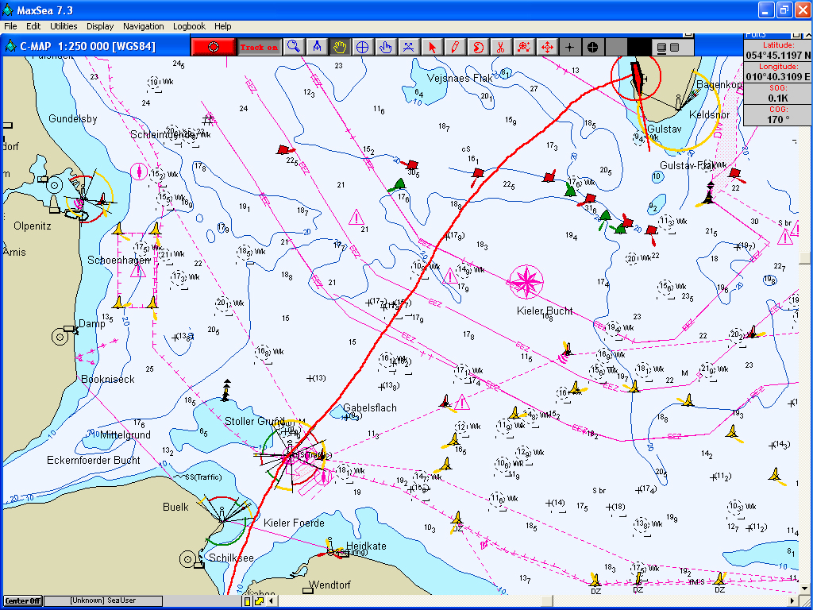Toggle the Center Off button
Image resolution: width=813 pixels, height=610 pixels.
pos(23,600)
